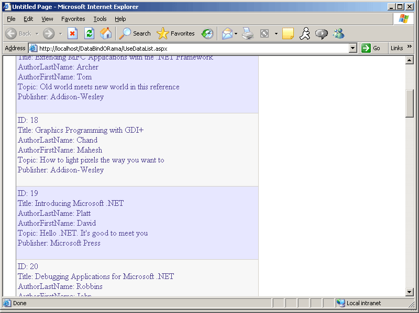Click the scrollbar down arrow
Image resolution: width=419 pixels, height=313 pixels.
[x=410, y=292]
